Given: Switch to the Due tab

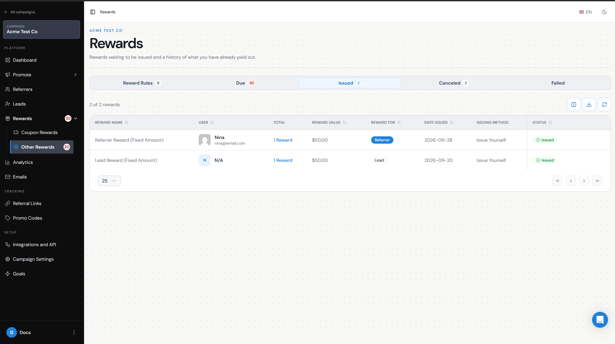Looking at the screenshot, I should pos(246,83).
